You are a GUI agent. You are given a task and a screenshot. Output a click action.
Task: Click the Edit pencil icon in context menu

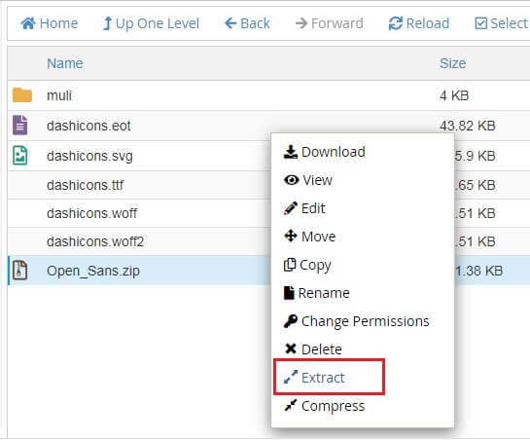pos(291,208)
